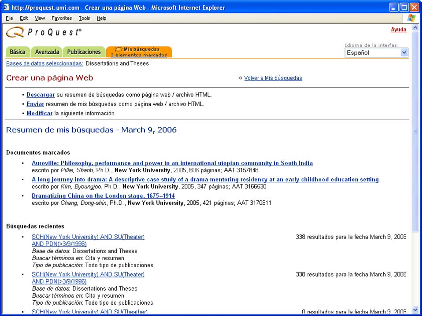423x317 pixels.
Task: Open Bases de datos seleccionadas link
Action: coord(45,63)
